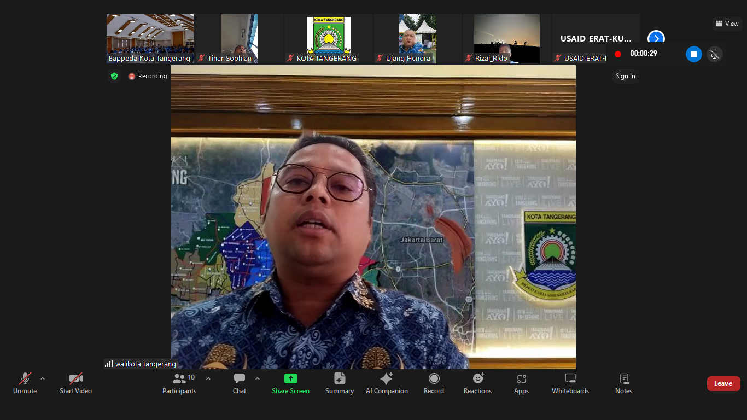Screen dimensions: 747x420
Task: Open the View layout menu
Action: [727, 24]
